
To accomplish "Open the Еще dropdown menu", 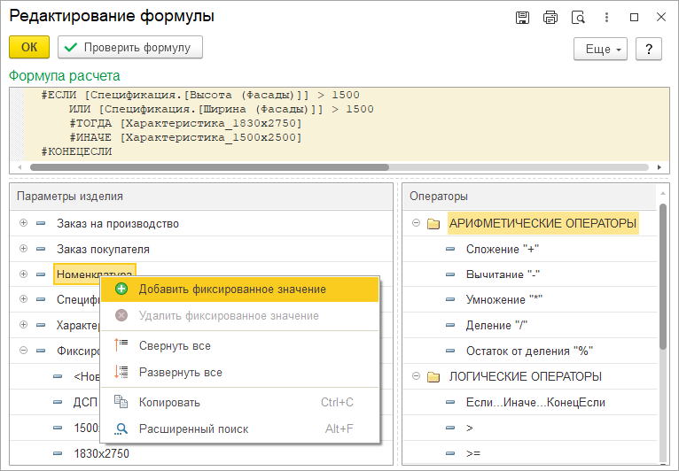I will pyautogui.click(x=601, y=49).
